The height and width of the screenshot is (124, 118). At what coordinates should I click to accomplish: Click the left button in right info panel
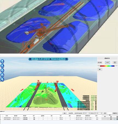point(100,62)
